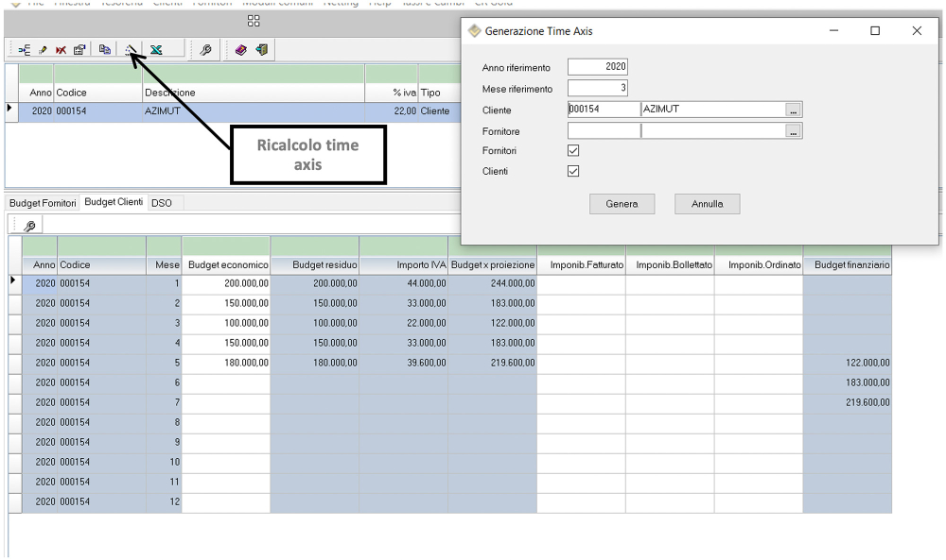Click the Anno riferimento input field
Viewport: 946px width, 560px height.
pyautogui.click(x=598, y=67)
